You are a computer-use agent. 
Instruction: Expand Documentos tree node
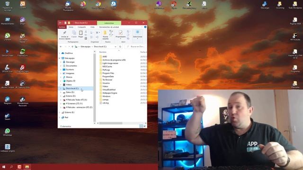pyautogui.click(x=61, y=66)
